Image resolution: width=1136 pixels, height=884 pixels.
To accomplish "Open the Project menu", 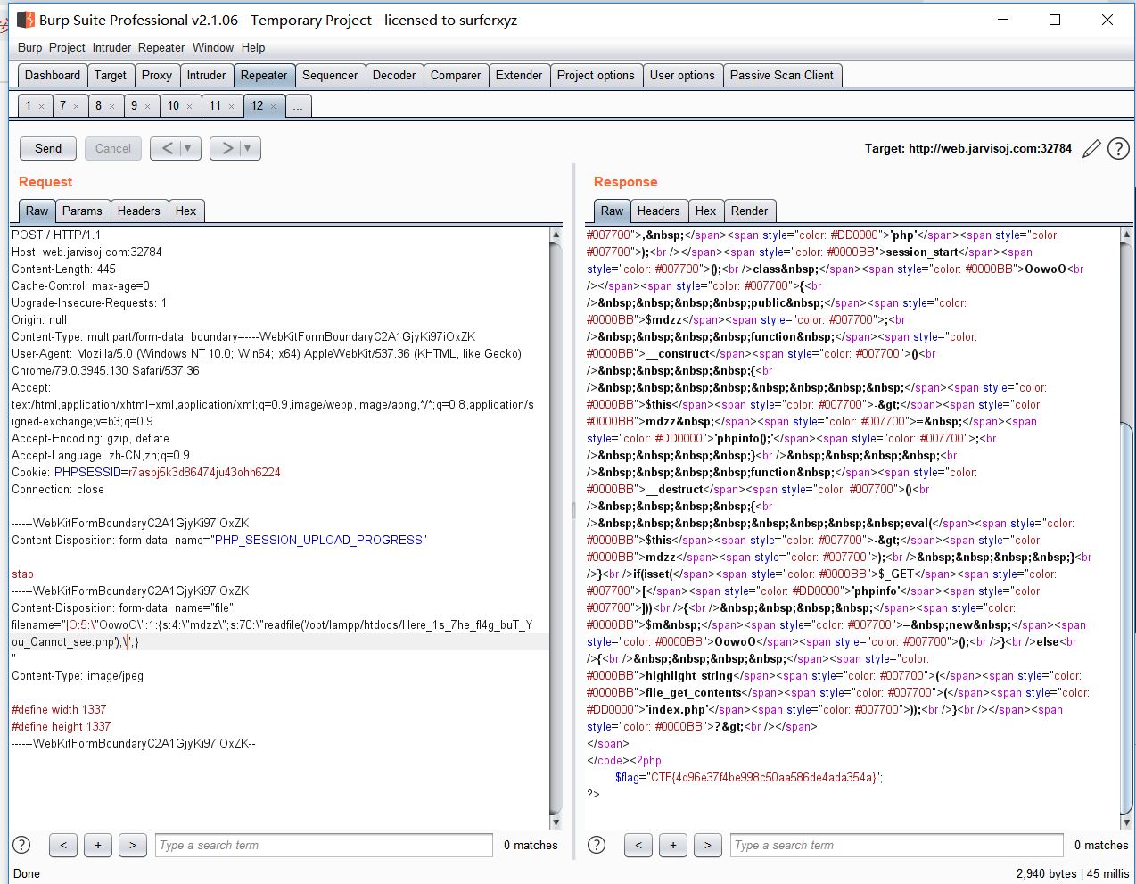I will pyautogui.click(x=67, y=47).
